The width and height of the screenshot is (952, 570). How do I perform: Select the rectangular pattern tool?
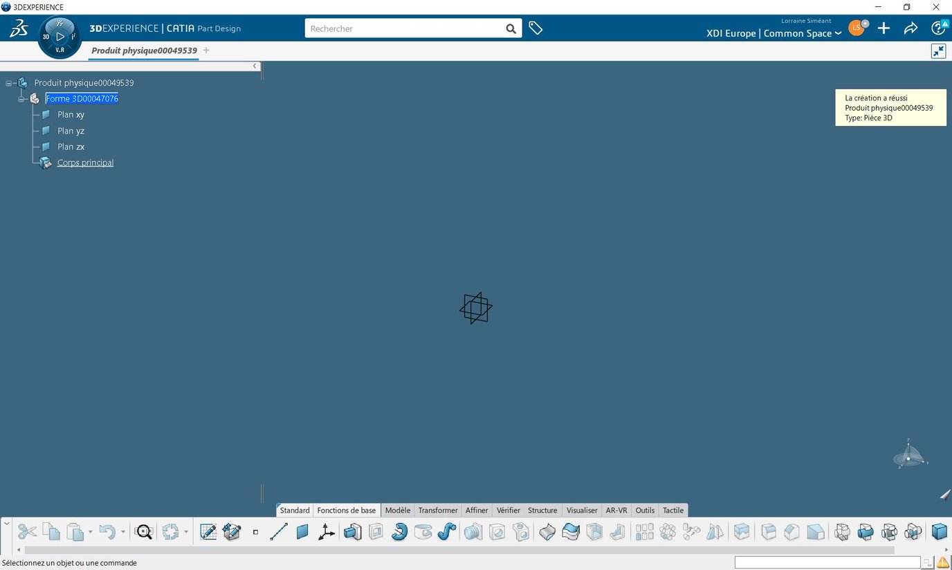click(644, 532)
